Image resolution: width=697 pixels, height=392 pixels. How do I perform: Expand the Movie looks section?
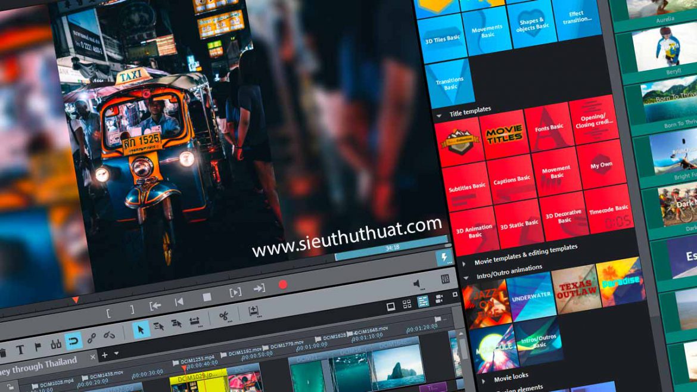[483, 379]
